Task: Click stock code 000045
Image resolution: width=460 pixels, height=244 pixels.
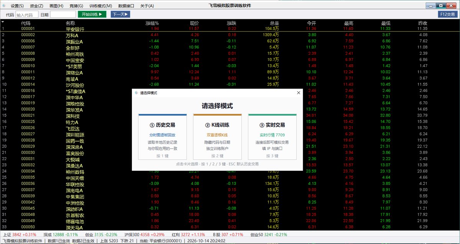Action: tap(28, 208)
